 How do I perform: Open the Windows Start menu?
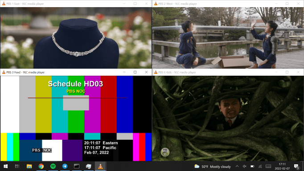click(x=6, y=166)
